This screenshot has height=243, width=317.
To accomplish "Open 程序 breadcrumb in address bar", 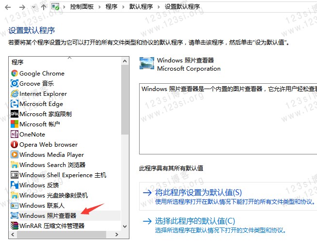I will pyautogui.click(x=111, y=7).
